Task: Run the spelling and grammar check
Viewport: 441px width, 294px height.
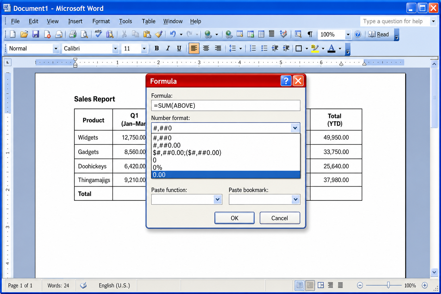Action: coord(98,34)
